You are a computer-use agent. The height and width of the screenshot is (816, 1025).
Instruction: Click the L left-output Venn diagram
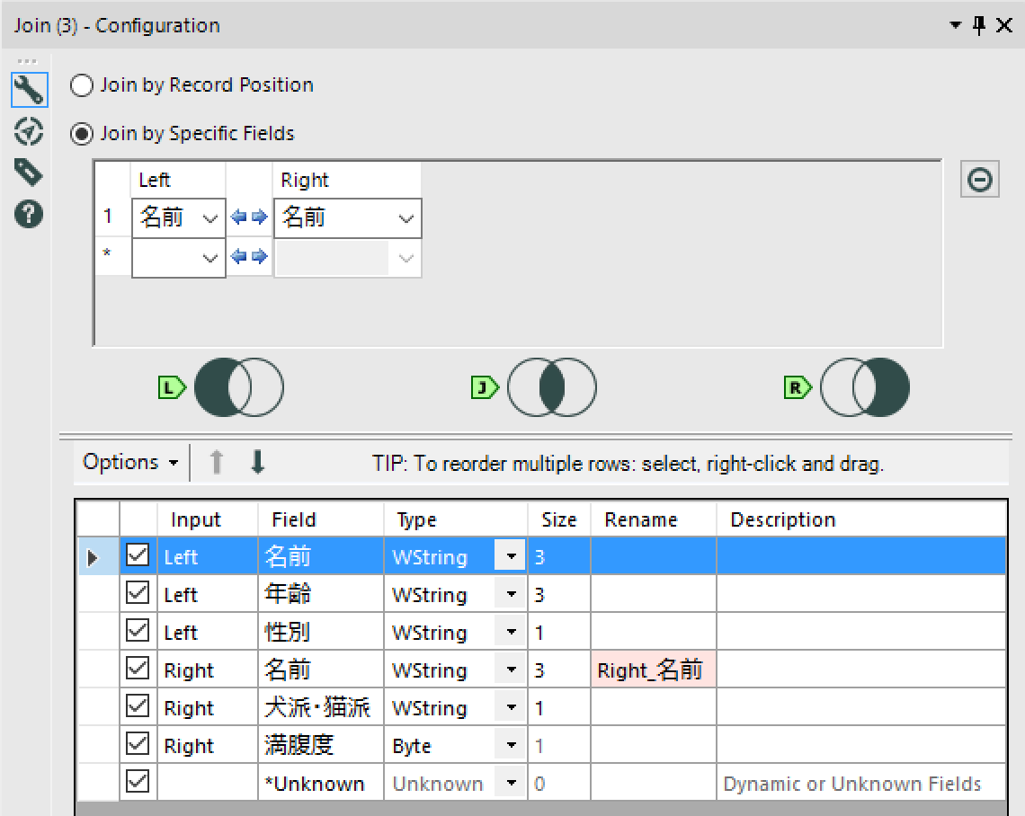[x=238, y=386]
